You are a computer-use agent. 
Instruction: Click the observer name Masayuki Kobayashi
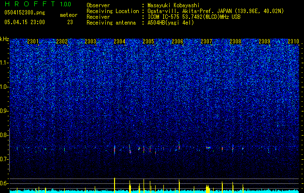[174, 5]
